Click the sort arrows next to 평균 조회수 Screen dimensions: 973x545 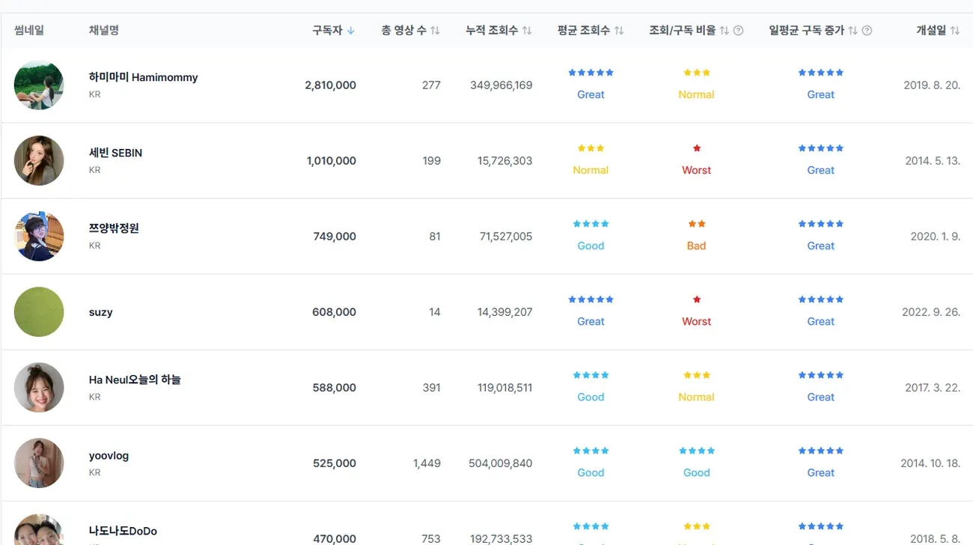pyautogui.click(x=619, y=31)
